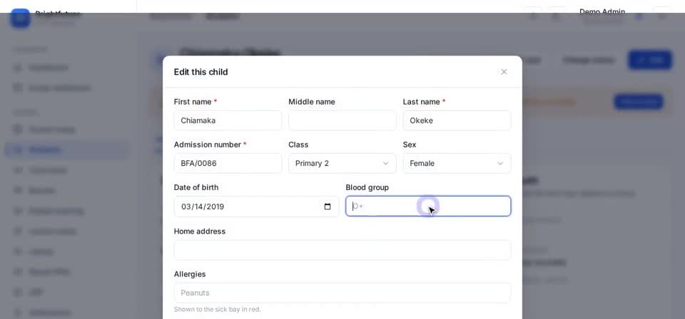Screen dimensions: 685x319
Task: Click the 'Middle name' label
Action: coord(312,102)
